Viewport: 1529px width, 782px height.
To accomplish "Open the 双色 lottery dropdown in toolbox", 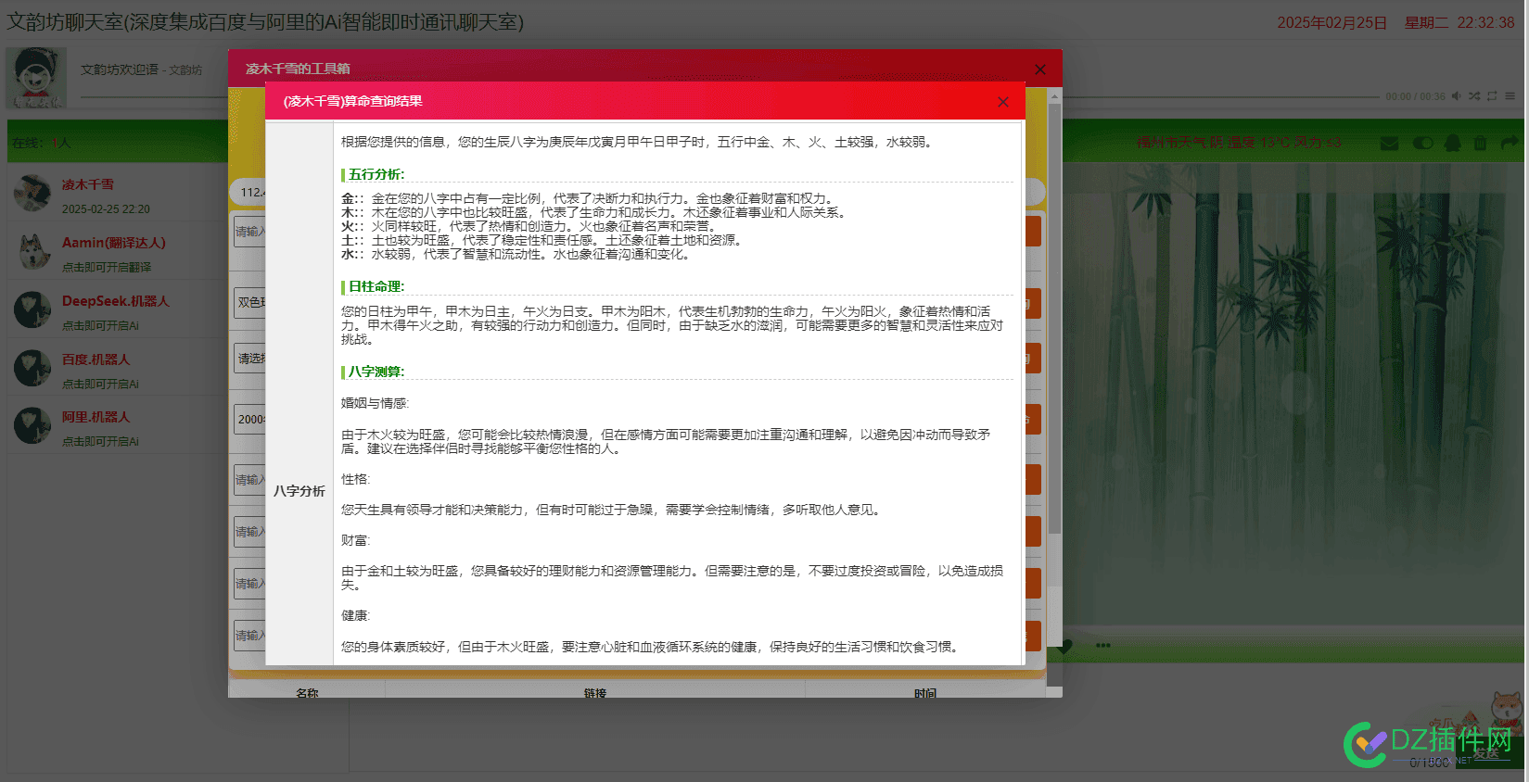I will click(249, 302).
